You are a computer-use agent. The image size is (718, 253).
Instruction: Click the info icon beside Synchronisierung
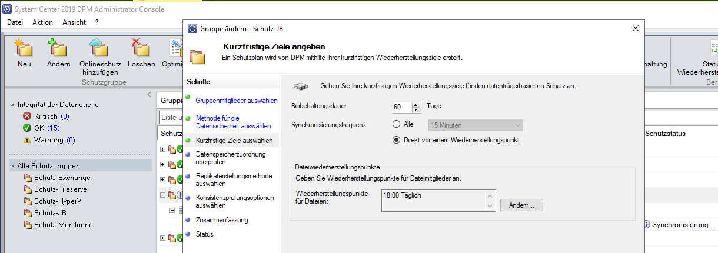tap(647, 225)
